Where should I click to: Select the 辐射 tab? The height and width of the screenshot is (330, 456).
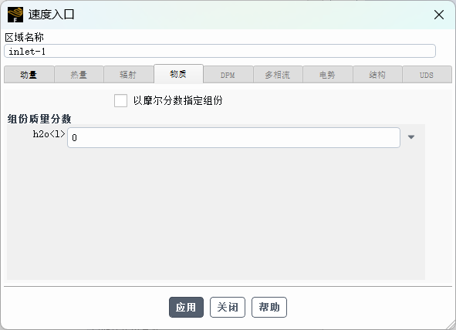point(128,75)
